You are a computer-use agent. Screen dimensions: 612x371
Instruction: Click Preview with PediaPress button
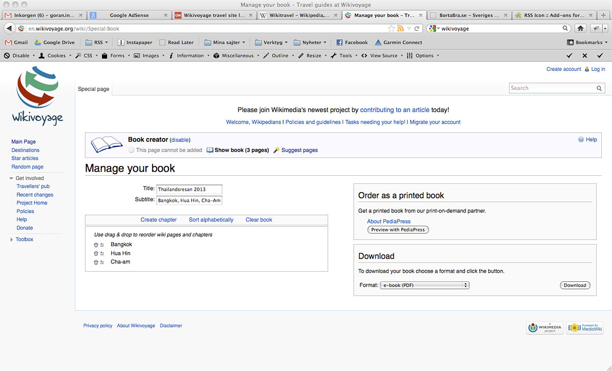click(398, 230)
